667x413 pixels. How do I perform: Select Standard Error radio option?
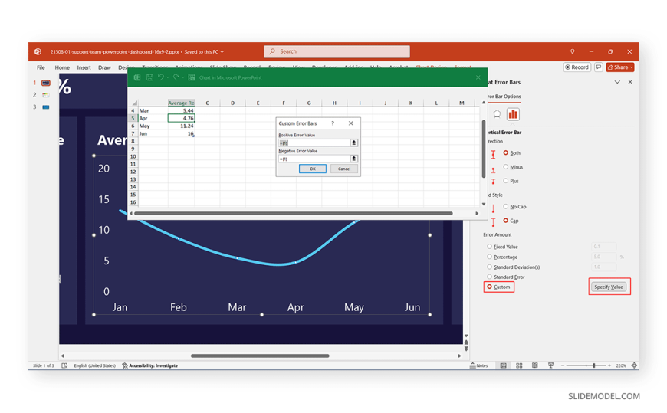490,277
